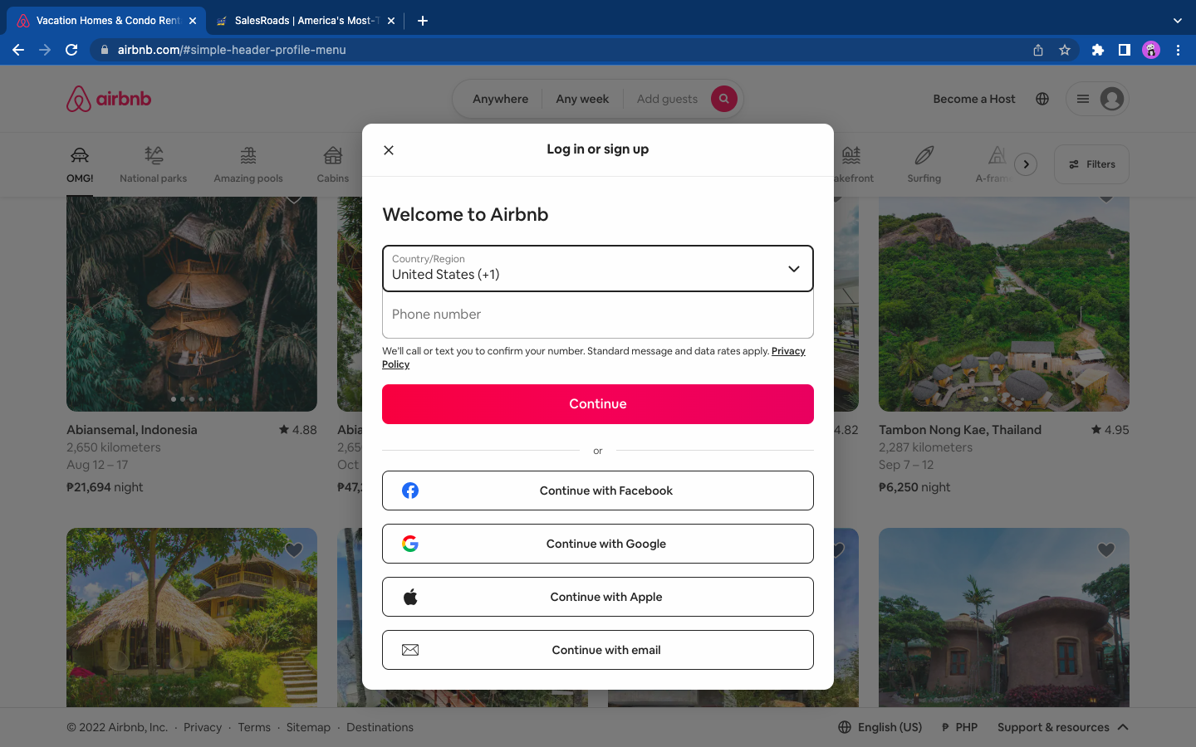
Task: Open the Filters button
Action: click(x=1091, y=164)
